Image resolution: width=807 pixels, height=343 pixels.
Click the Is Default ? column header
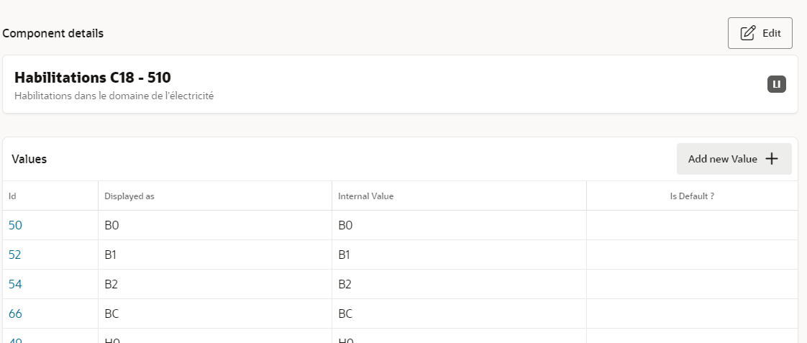(691, 196)
